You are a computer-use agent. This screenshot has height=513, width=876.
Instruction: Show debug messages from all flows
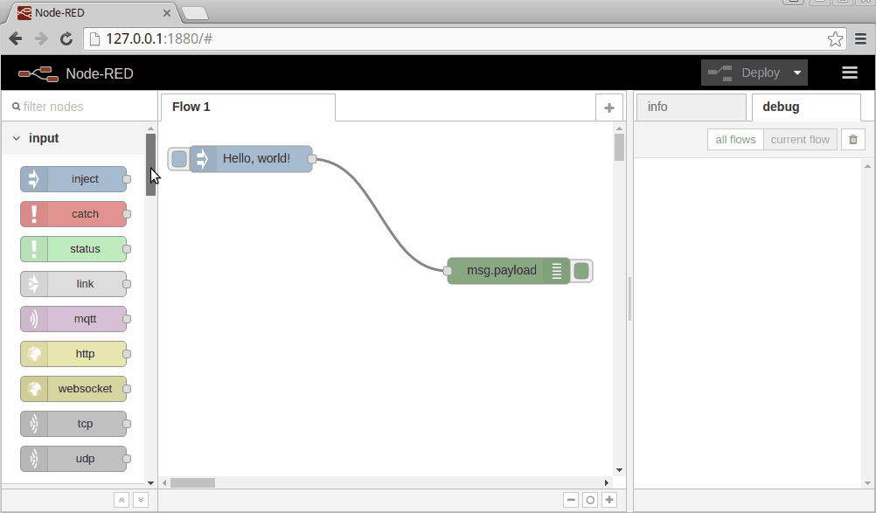735,140
